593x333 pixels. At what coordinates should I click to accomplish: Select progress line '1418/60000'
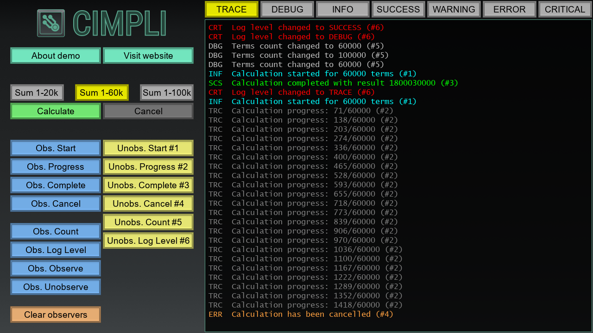point(306,305)
